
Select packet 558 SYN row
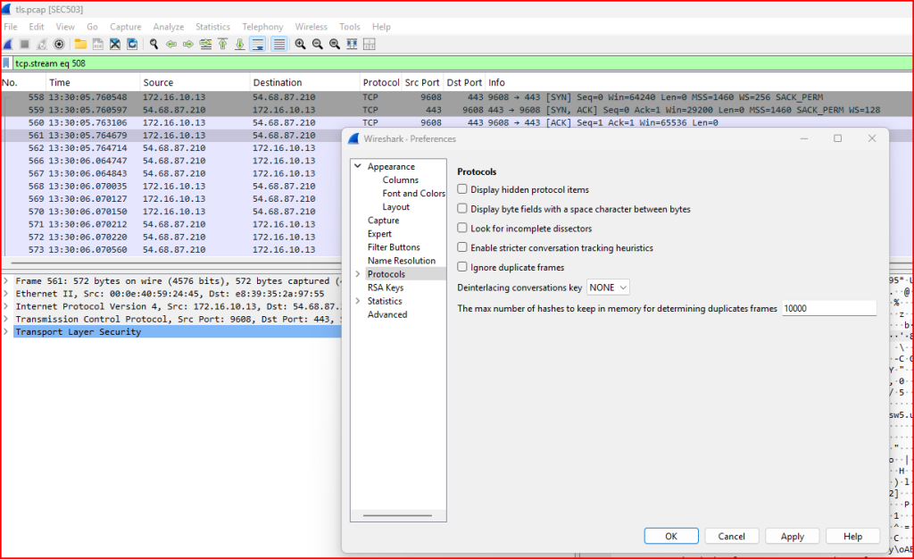coord(457,97)
